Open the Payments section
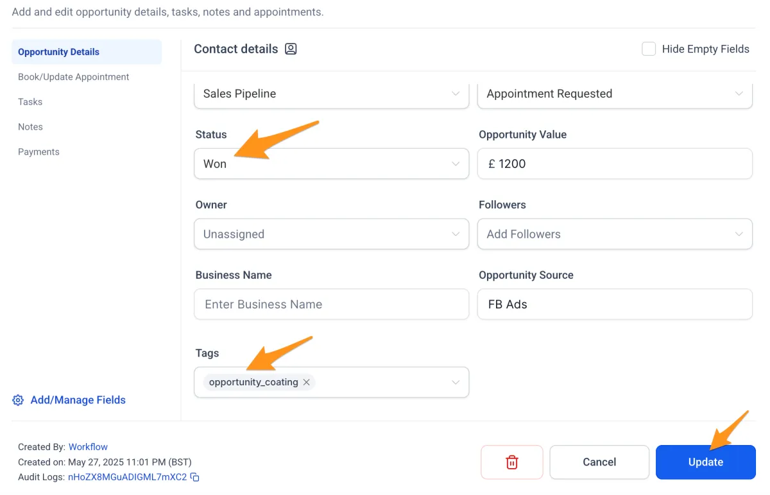Image resolution: width=770 pixels, height=495 pixels. point(38,152)
